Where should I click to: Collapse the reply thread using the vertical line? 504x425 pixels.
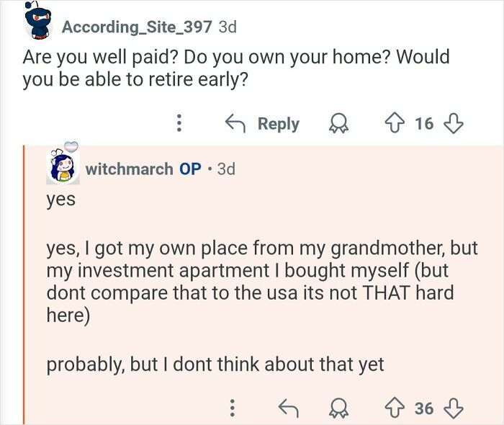point(24,288)
